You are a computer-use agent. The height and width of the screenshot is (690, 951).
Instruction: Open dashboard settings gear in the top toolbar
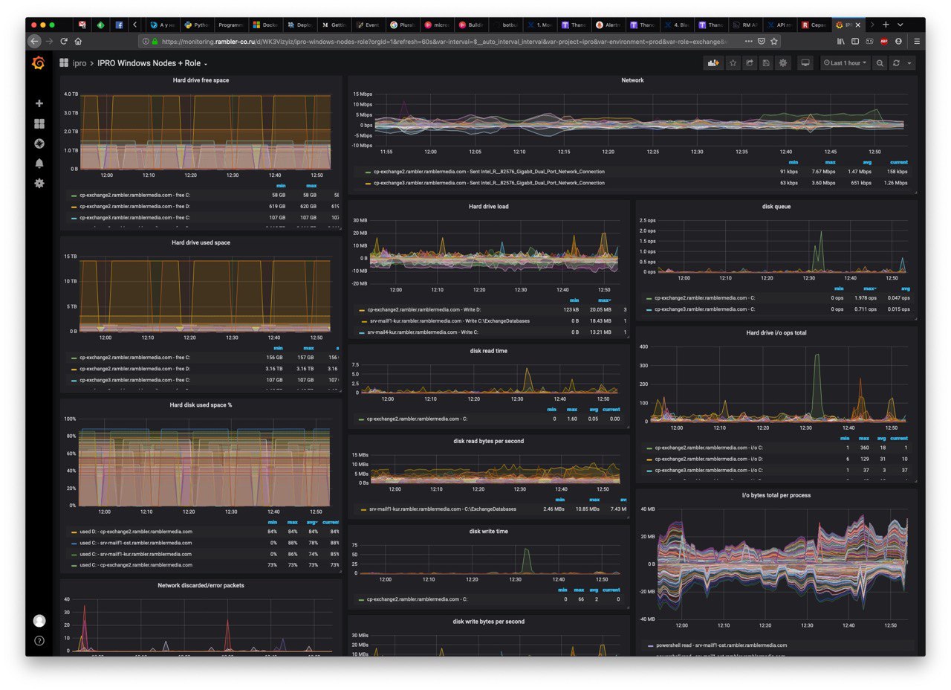pyautogui.click(x=782, y=63)
